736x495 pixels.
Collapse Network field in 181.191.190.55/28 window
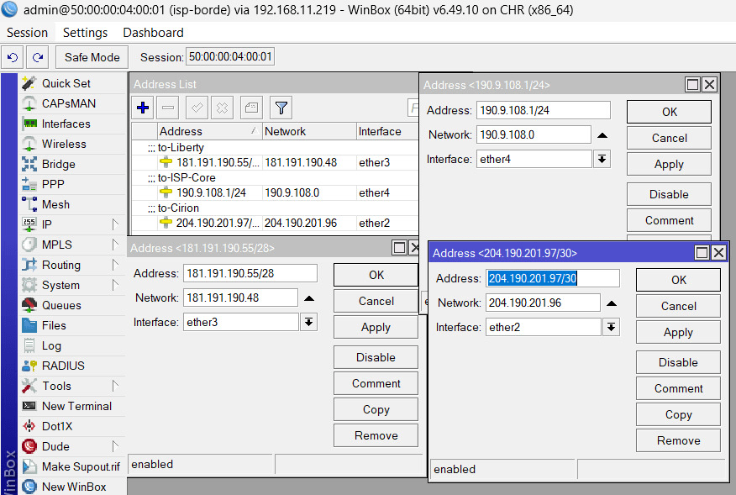pos(309,298)
